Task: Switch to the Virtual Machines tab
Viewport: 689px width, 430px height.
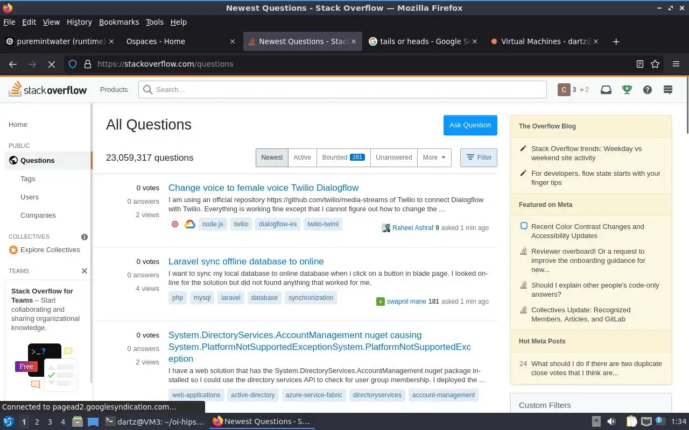Action: pos(544,41)
